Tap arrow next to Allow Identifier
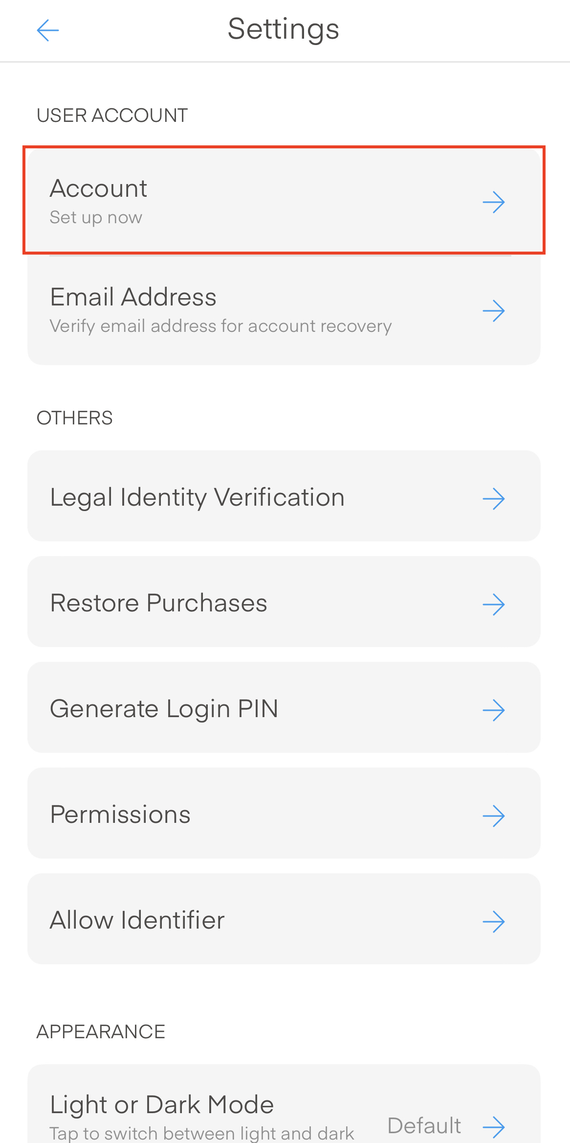Screen dimensions: 570x1143 [x=493, y=922]
